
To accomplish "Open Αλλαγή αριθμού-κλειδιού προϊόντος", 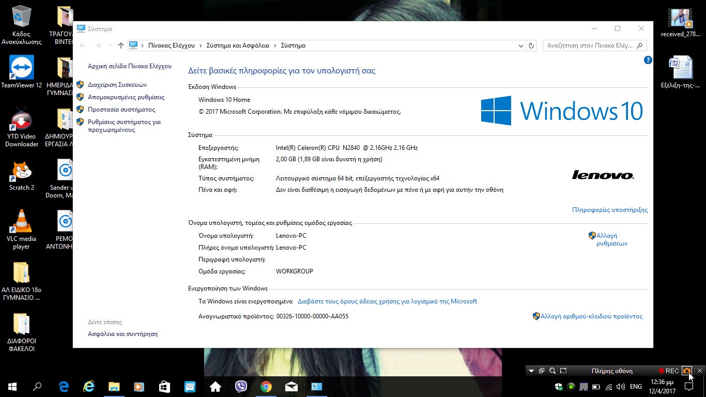I will pyautogui.click(x=592, y=316).
